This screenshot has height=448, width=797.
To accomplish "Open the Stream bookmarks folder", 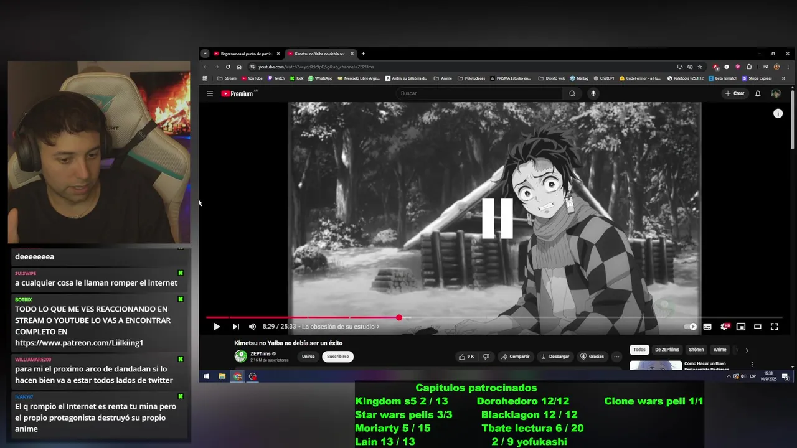I will [227, 78].
